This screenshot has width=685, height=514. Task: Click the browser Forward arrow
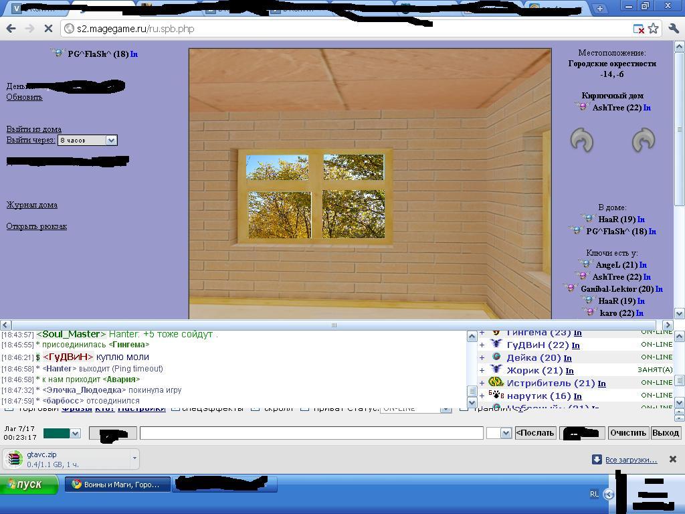point(29,29)
